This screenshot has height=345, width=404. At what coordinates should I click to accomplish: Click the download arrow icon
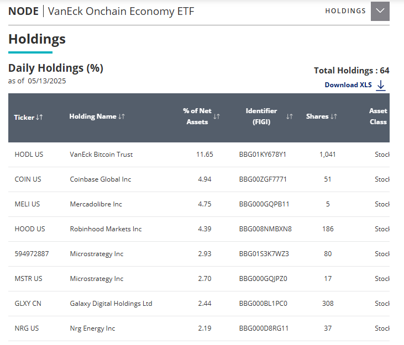[380, 85]
